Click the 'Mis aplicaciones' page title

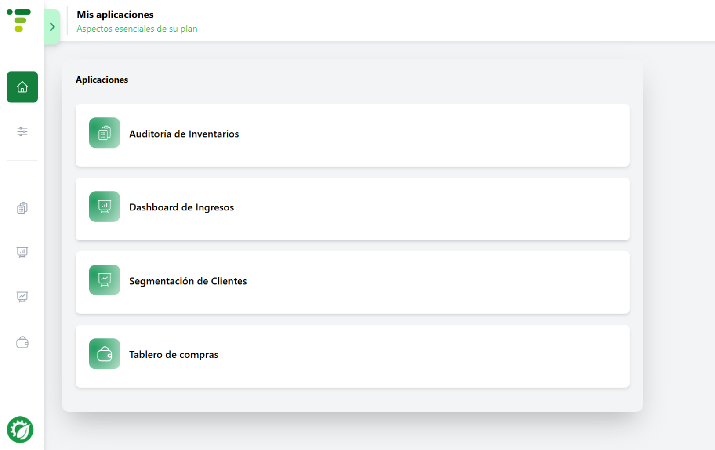tap(115, 15)
